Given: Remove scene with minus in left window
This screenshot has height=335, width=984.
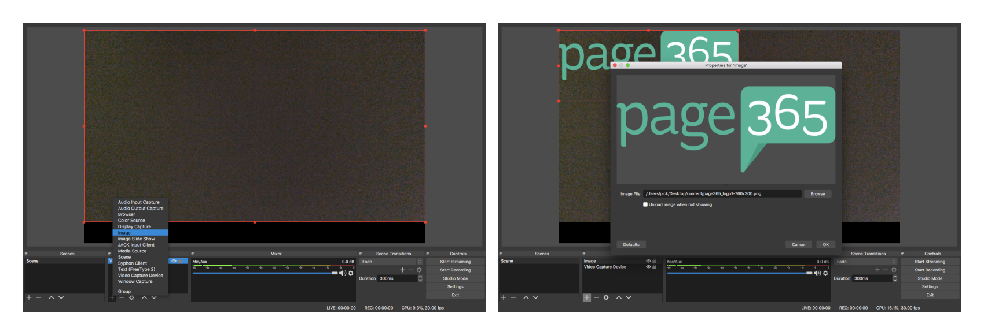Looking at the screenshot, I should 39,297.
